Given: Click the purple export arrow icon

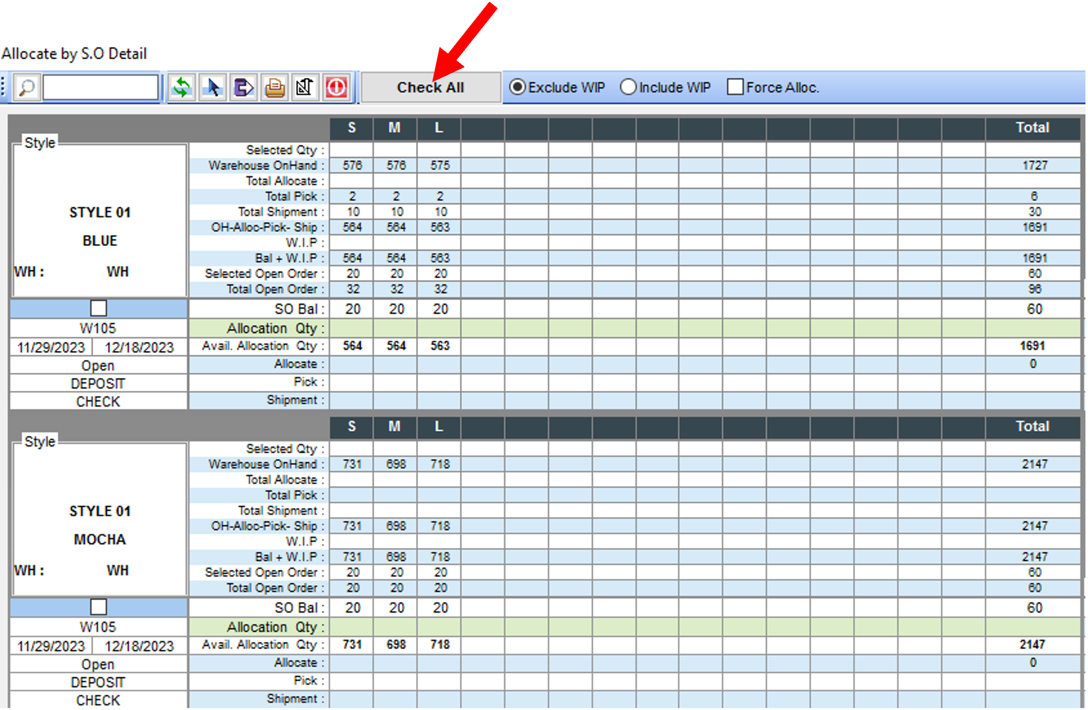Looking at the screenshot, I should [244, 87].
